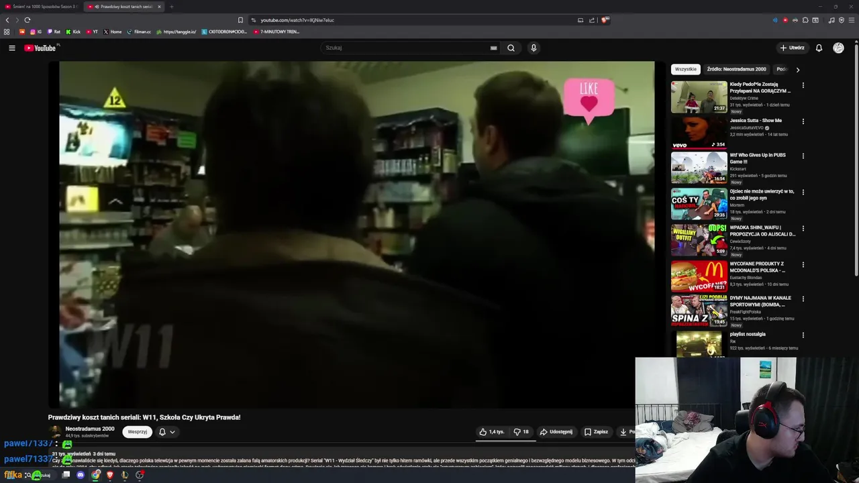Open options for WPADKA SHINI_WAIFU video

tap(803, 228)
